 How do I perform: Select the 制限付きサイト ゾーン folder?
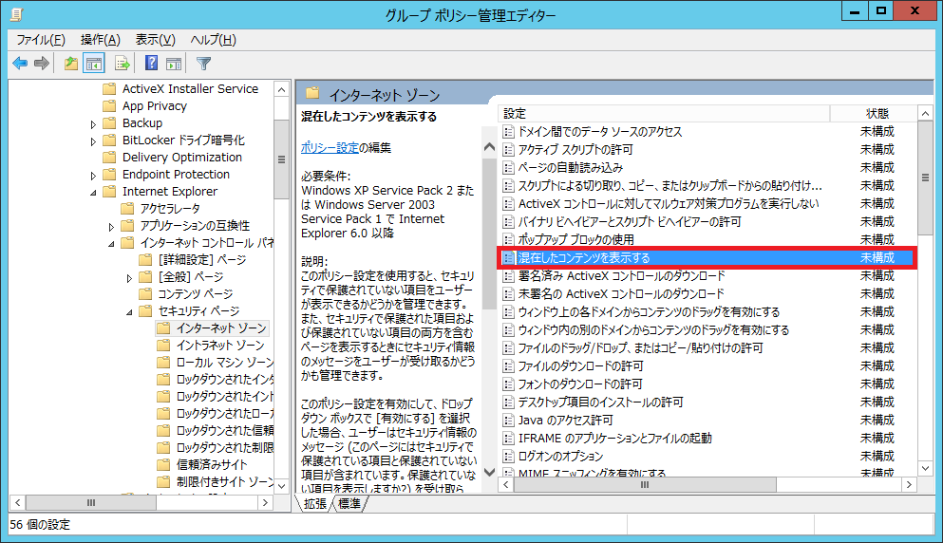pos(225,482)
